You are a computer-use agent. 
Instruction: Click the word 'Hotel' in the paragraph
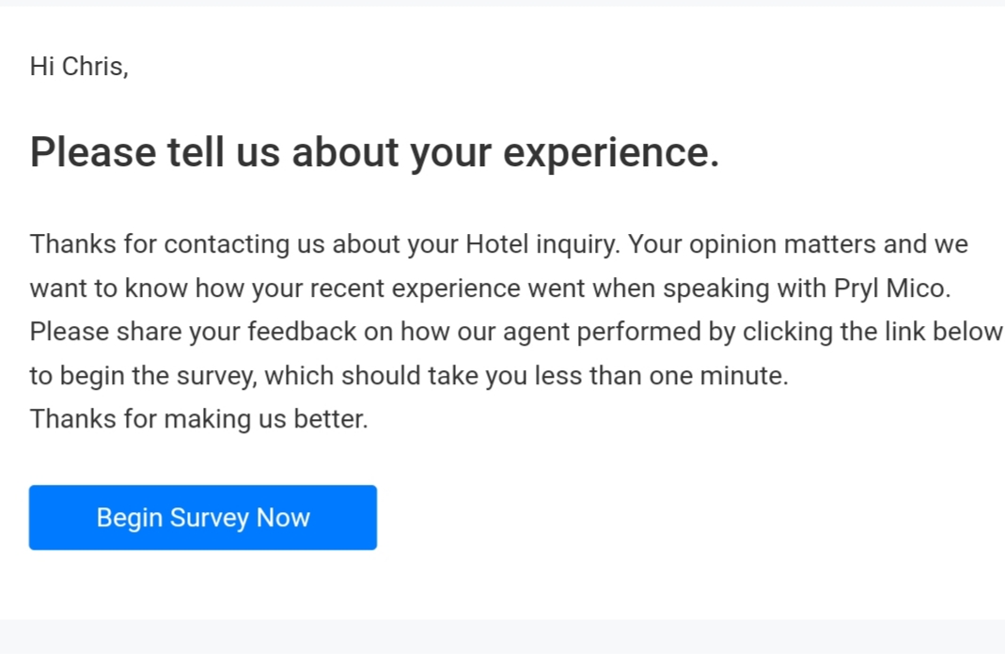(497, 244)
